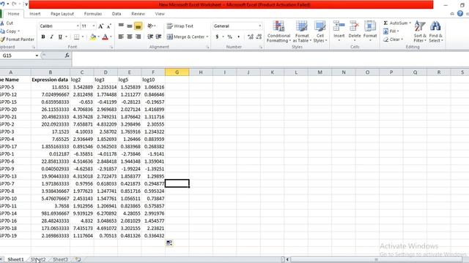Open the Format cells menu
Viewport: 469px width, 263px height.
(370, 31)
